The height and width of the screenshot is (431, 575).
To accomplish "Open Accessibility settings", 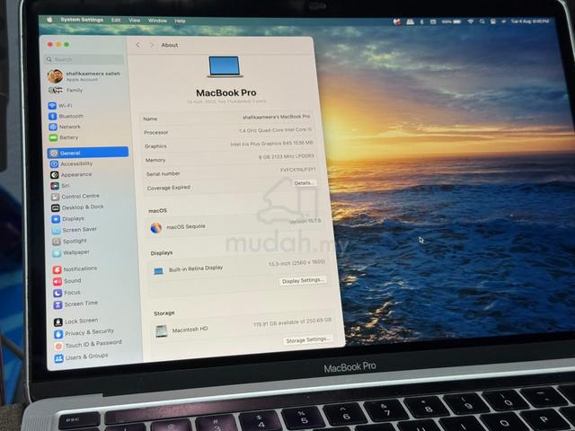I will pos(72,163).
